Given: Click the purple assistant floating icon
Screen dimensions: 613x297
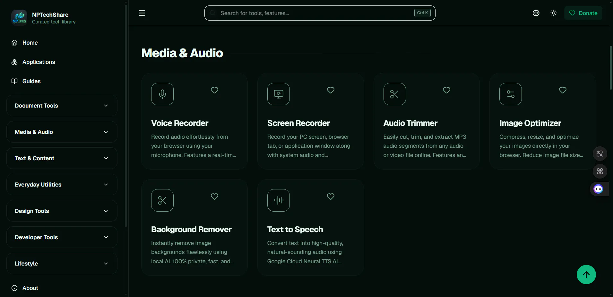Looking at the screenshot, I should 598,189.
